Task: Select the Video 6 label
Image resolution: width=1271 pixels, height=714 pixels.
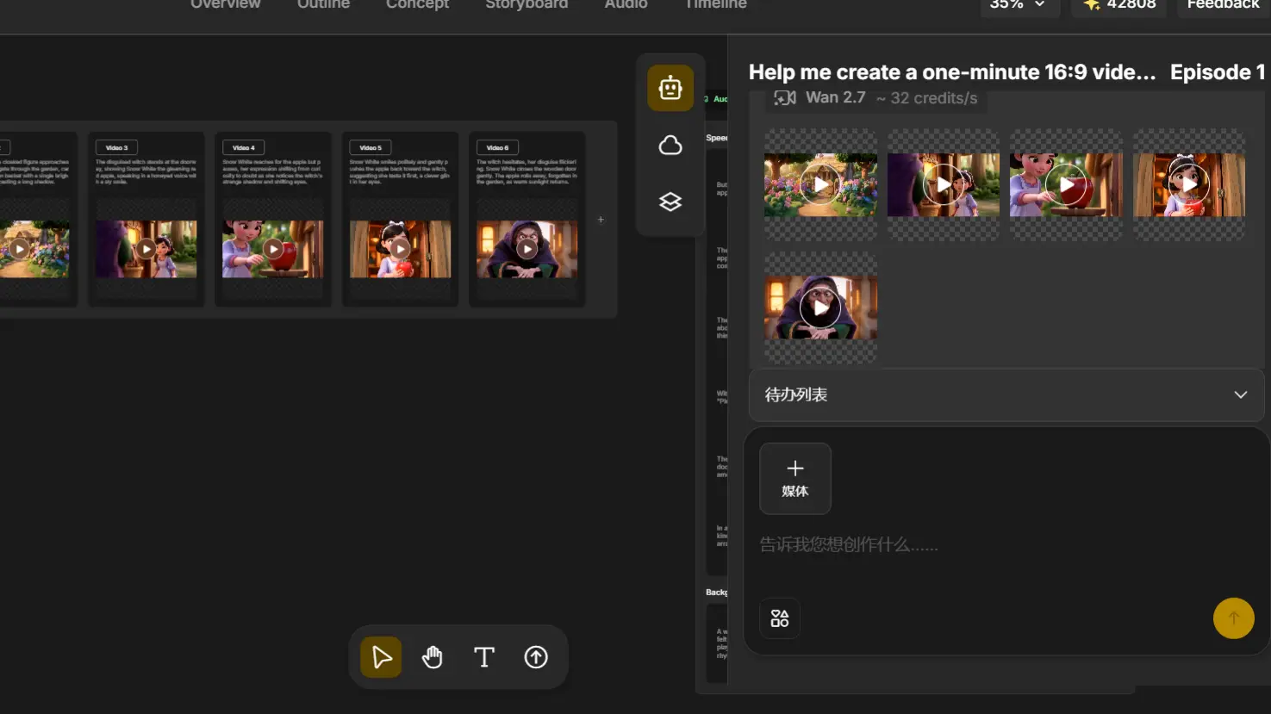Action: pos(497,148)
